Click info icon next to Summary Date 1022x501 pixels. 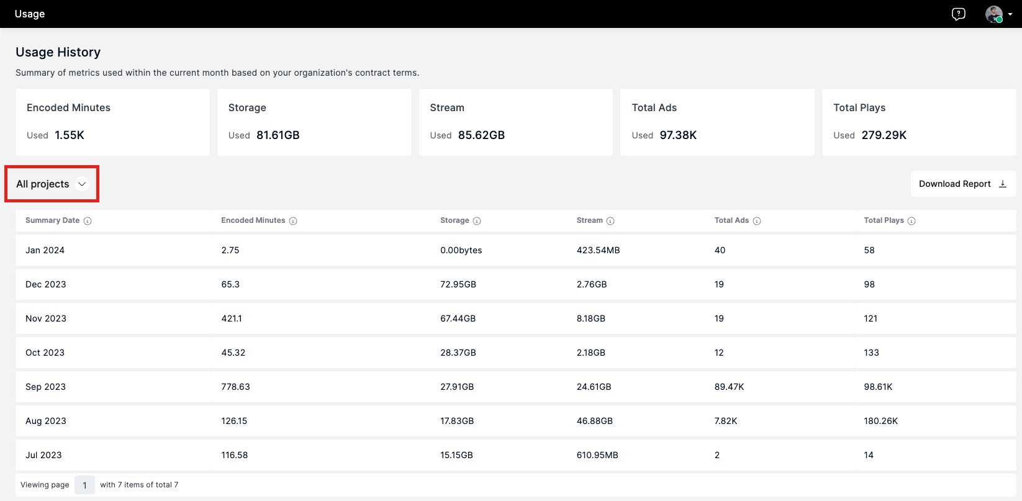point(88,221)
